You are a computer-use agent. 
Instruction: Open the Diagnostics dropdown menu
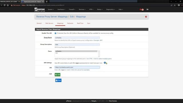[x=111, y=9]
